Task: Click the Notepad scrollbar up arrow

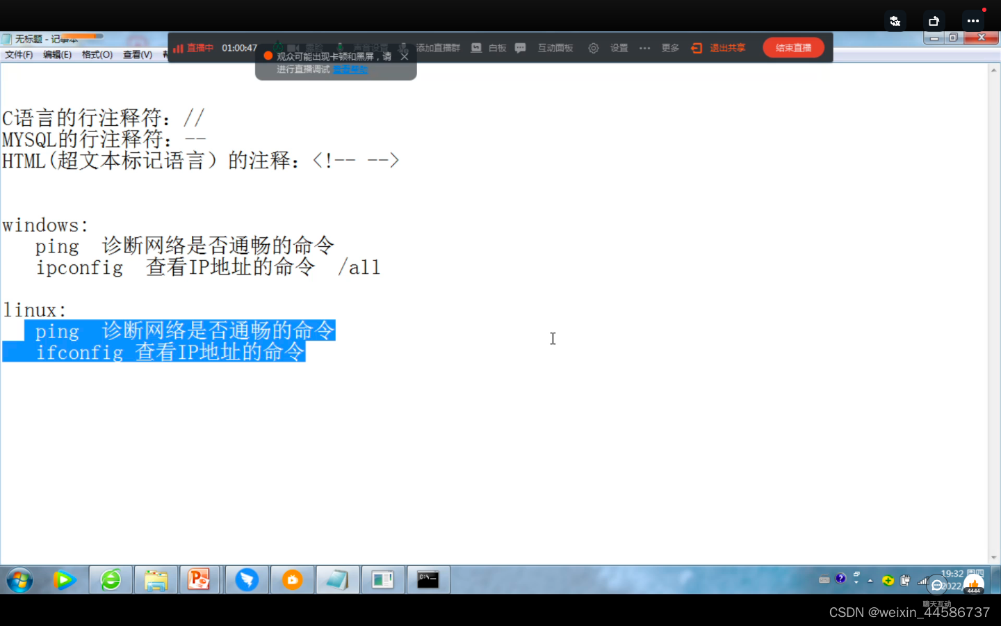Action: 994,70
